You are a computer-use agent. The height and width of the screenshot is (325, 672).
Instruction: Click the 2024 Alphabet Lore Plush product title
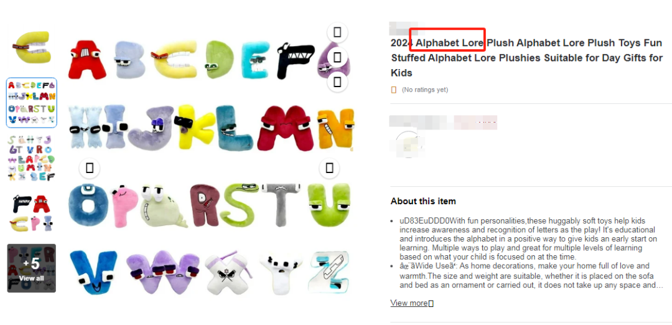point(527,58)
